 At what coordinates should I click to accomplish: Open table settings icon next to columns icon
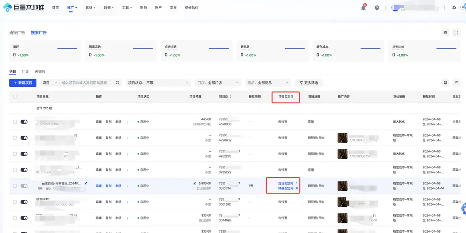[456, 82]
